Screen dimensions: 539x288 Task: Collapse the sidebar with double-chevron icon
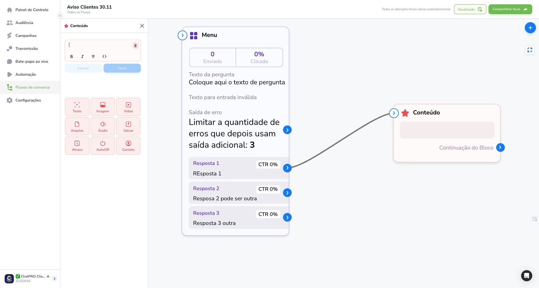[60, 16]
